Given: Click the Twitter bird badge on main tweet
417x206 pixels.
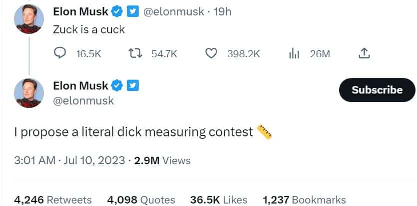Looking at the screenshot, I should (132, 86).
